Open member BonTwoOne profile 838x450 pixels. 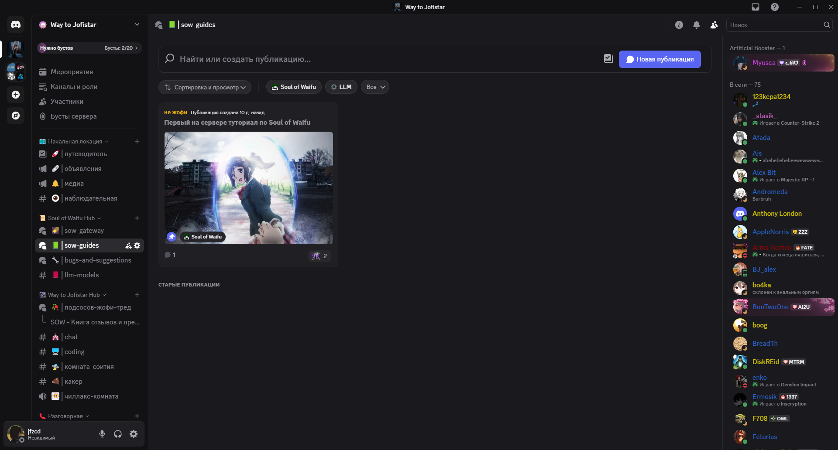click(x=783, y=307)
